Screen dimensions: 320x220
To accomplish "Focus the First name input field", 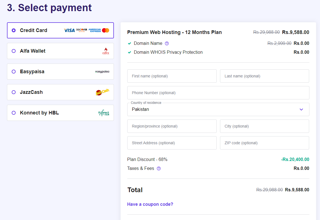I will (172, 76).
